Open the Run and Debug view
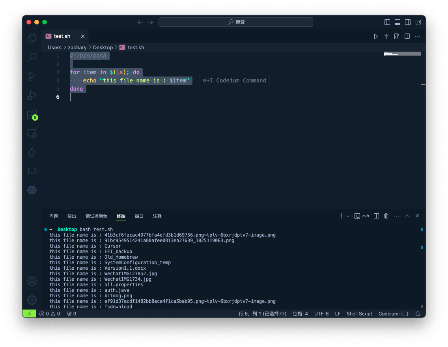 click(x=32, y=95)
